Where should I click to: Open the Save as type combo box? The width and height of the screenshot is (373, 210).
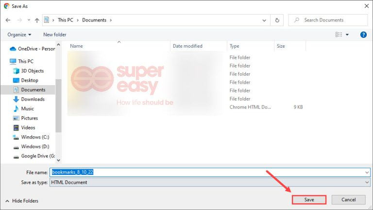point(210,183)
